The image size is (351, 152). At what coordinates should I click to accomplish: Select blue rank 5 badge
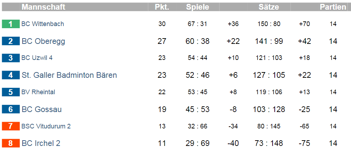[x=11, y=92]
